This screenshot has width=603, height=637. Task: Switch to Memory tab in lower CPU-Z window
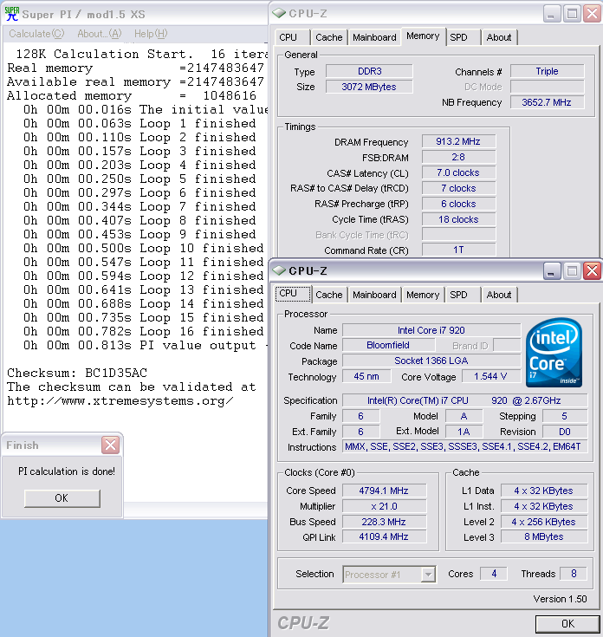point(423,295)
